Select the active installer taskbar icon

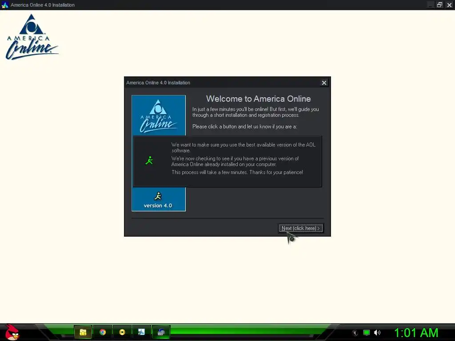pyautogui.click(x=161, y=332)
